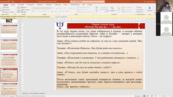Toggle text shadow icon

pyautogui.click(x=40, y=11)
